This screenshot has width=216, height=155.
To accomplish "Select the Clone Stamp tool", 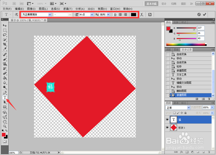I will (5, 64).
